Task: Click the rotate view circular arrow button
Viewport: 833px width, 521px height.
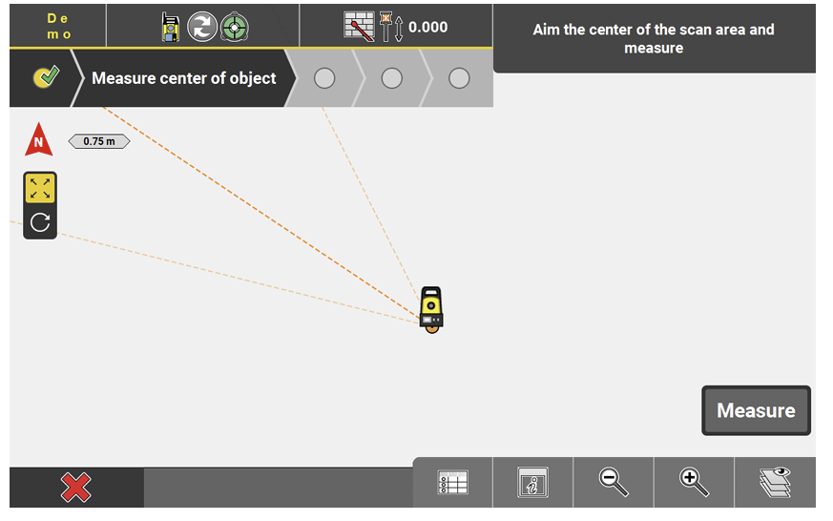Action: point(40,223)
